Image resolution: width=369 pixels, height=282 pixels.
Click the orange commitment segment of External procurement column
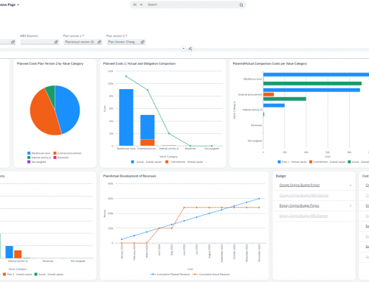pyautogui.click(x=148, y=143)
